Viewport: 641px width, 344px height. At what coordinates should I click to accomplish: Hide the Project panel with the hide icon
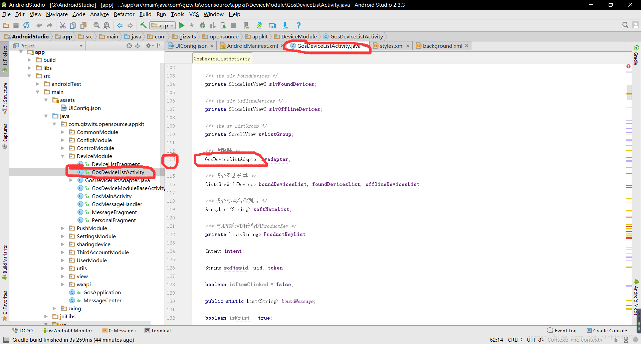click(x=159, y=46)
